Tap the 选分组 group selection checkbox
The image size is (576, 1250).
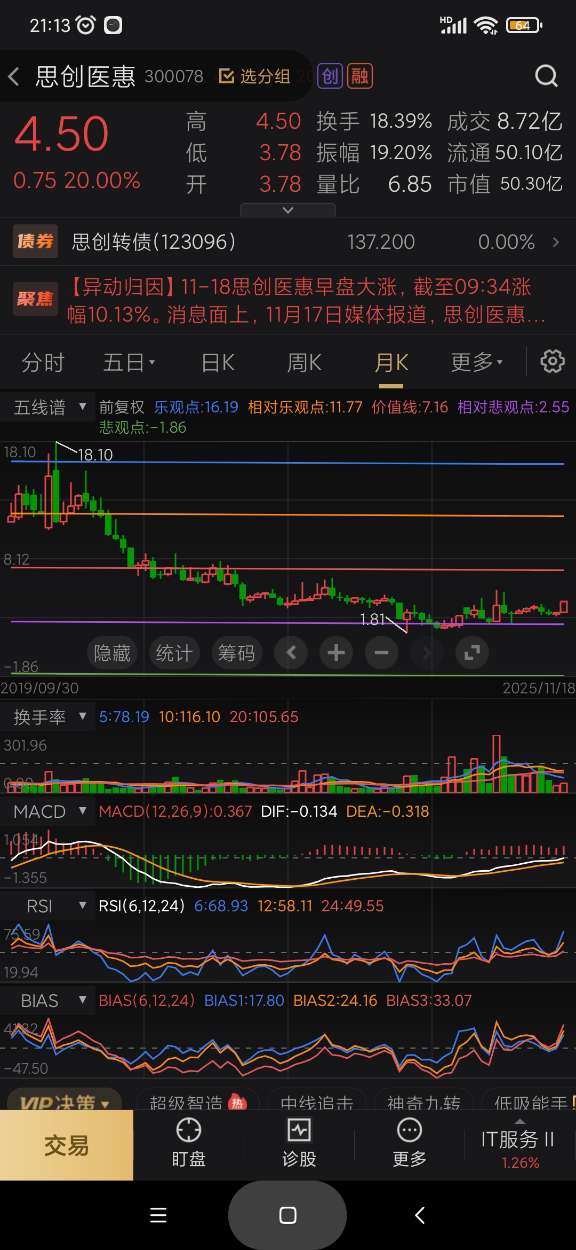coord(254,76)
